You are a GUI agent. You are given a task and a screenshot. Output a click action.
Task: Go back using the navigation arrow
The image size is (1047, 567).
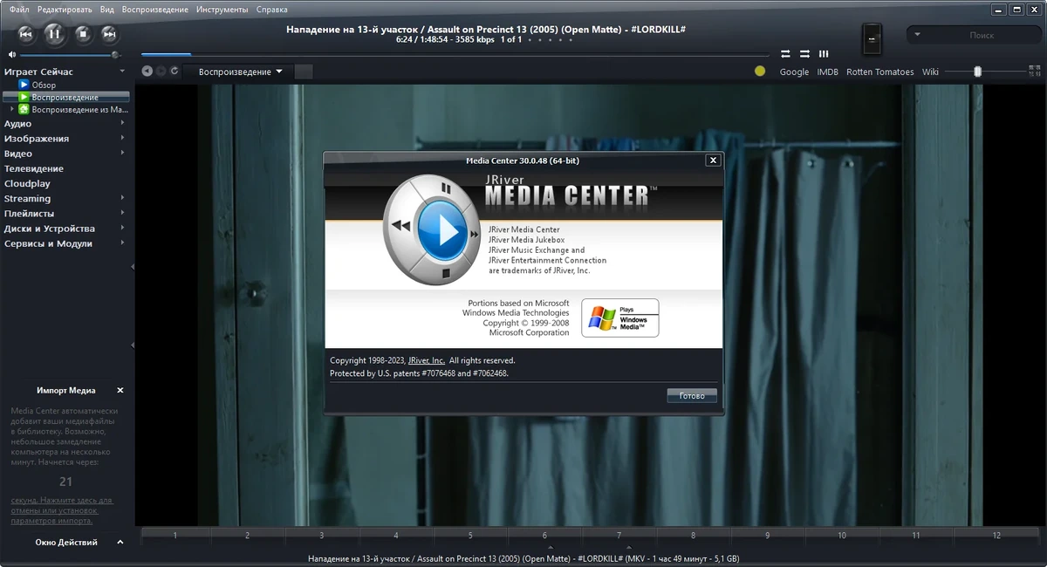pos(147,71)
